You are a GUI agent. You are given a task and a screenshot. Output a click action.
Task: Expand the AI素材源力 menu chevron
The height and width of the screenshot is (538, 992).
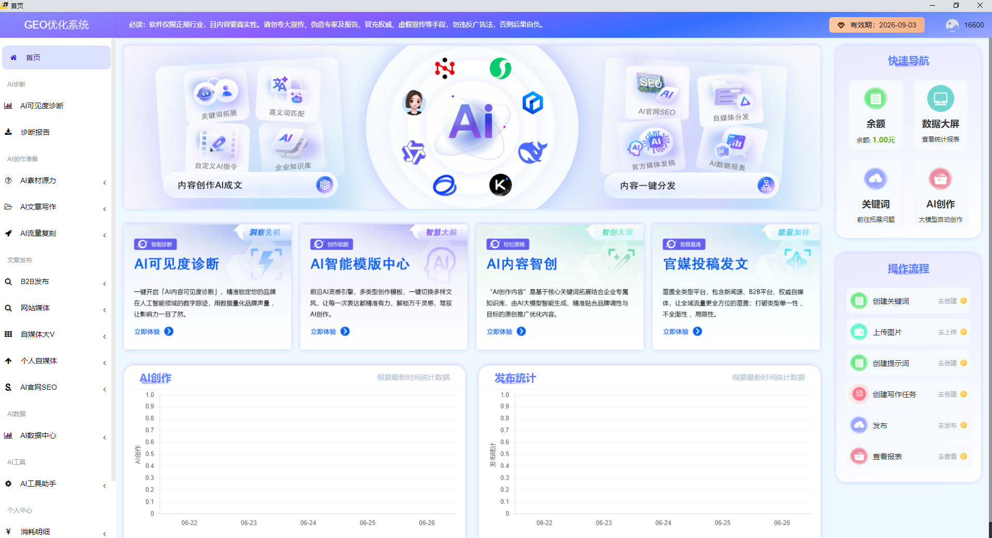click(x=105, y=182)
